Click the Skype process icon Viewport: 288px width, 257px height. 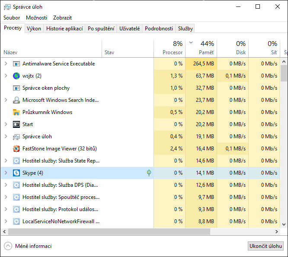point(16,173)
